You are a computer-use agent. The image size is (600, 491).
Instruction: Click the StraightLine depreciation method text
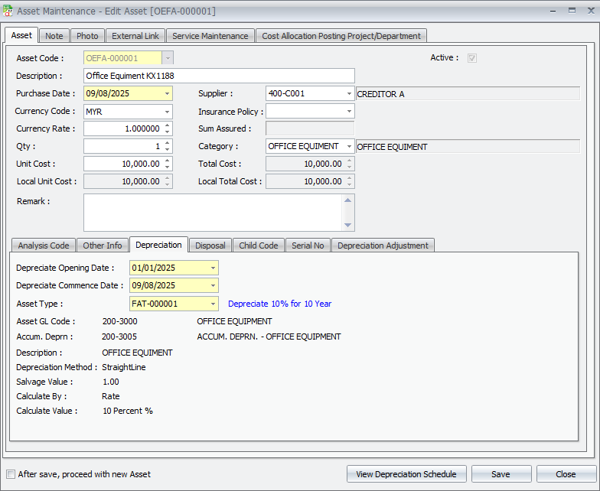[124, 367]
